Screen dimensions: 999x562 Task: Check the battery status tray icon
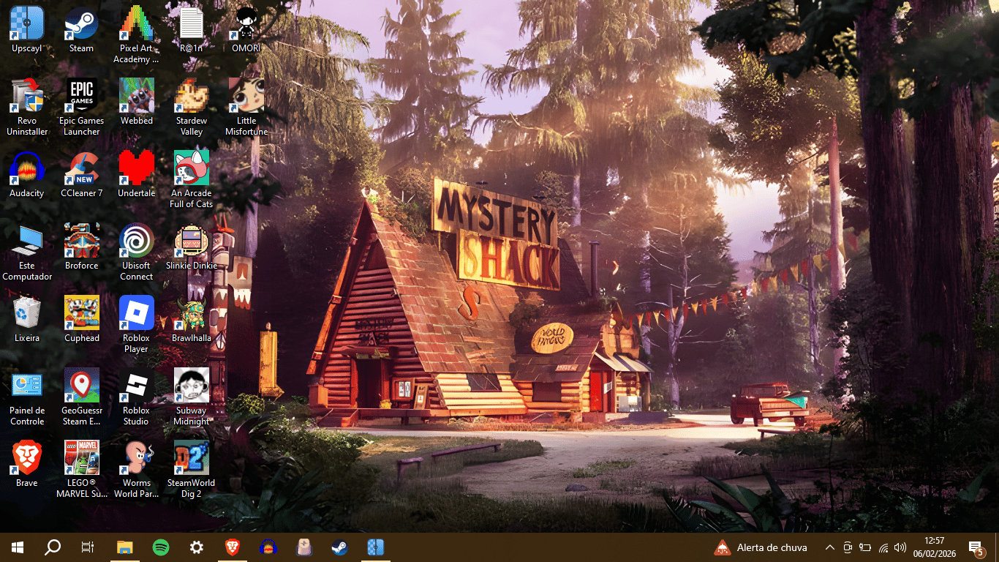click(865, 547)
